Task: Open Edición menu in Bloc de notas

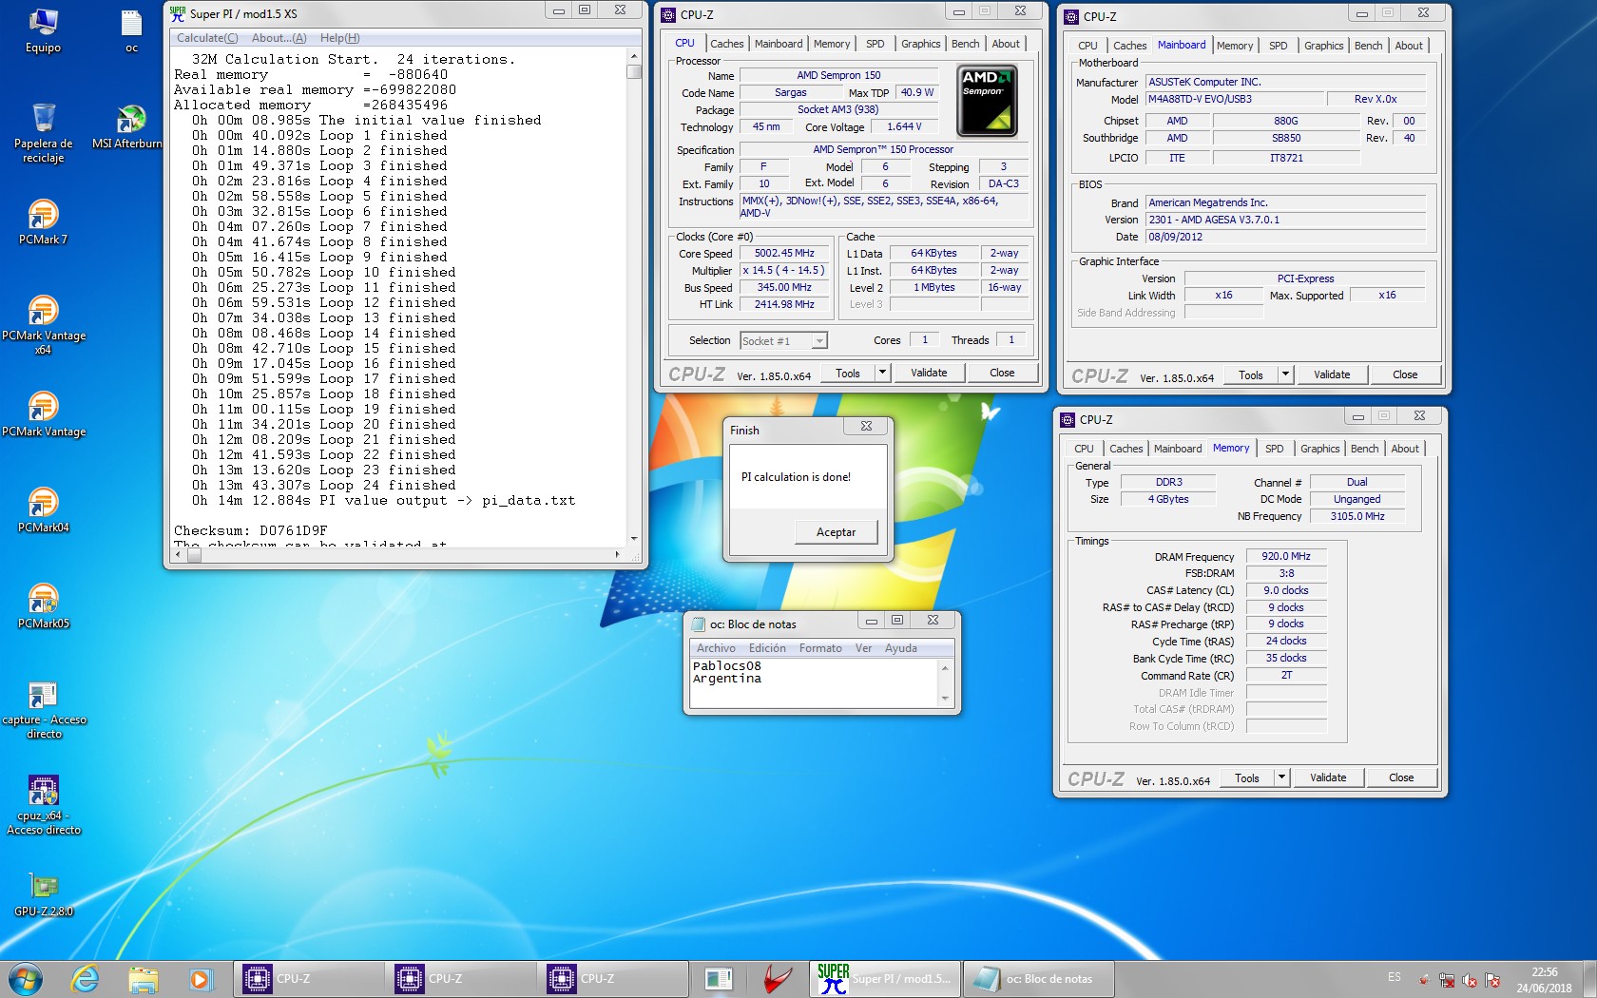Action: pos(767,648)
